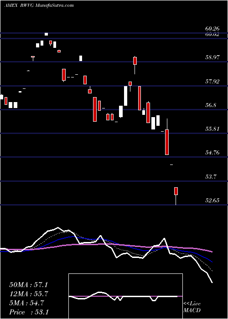Click the 58.97 price level label

(x=212, y=57)
